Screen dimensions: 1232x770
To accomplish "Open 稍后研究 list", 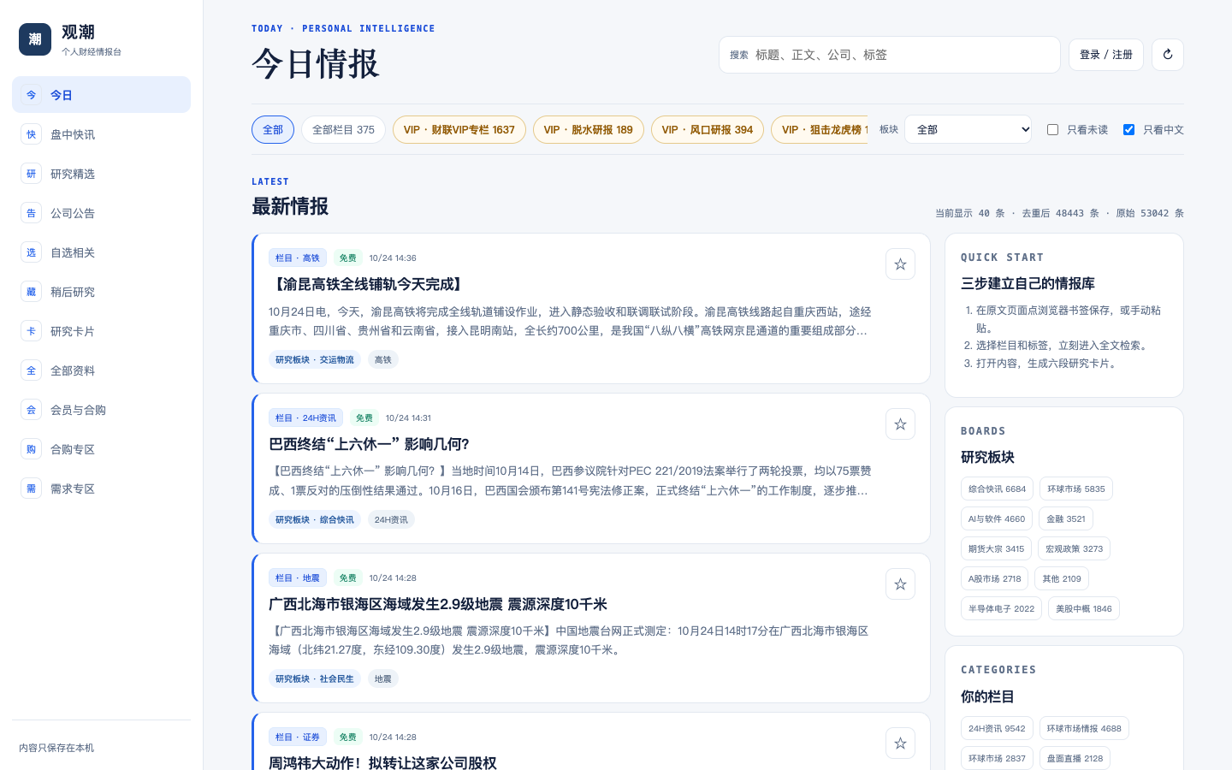I will coord(101,292).
